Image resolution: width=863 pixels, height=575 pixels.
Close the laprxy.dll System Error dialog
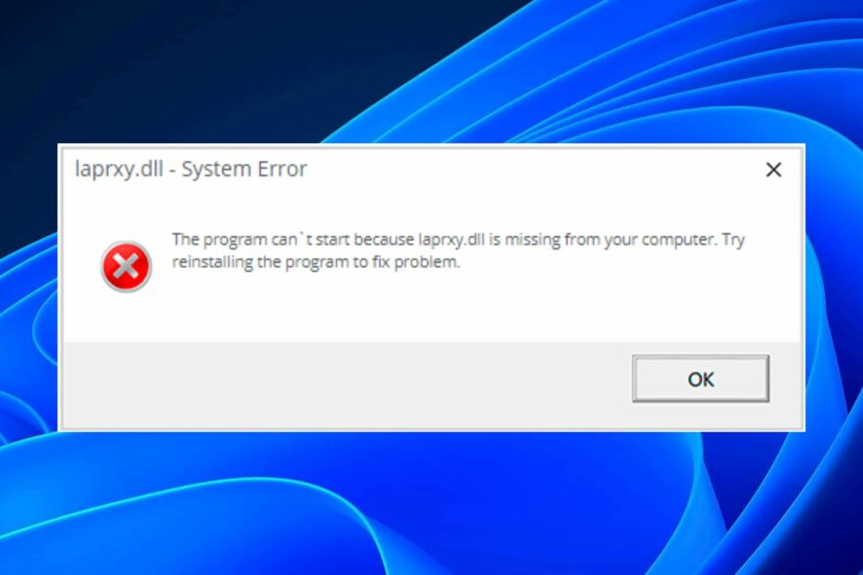[773, 170]
